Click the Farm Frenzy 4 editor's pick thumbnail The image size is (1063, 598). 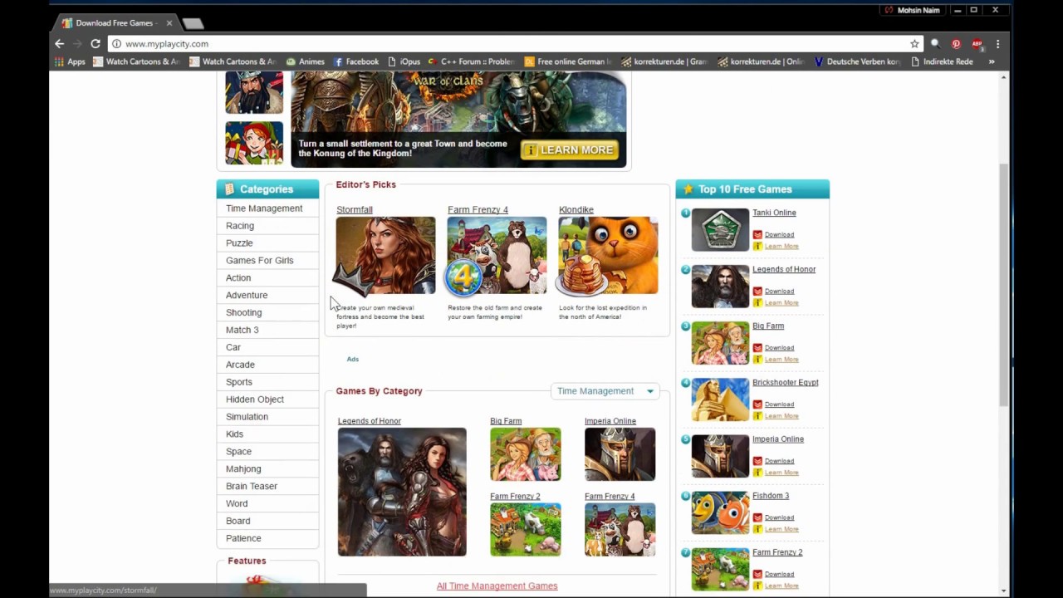click(497, 256)
